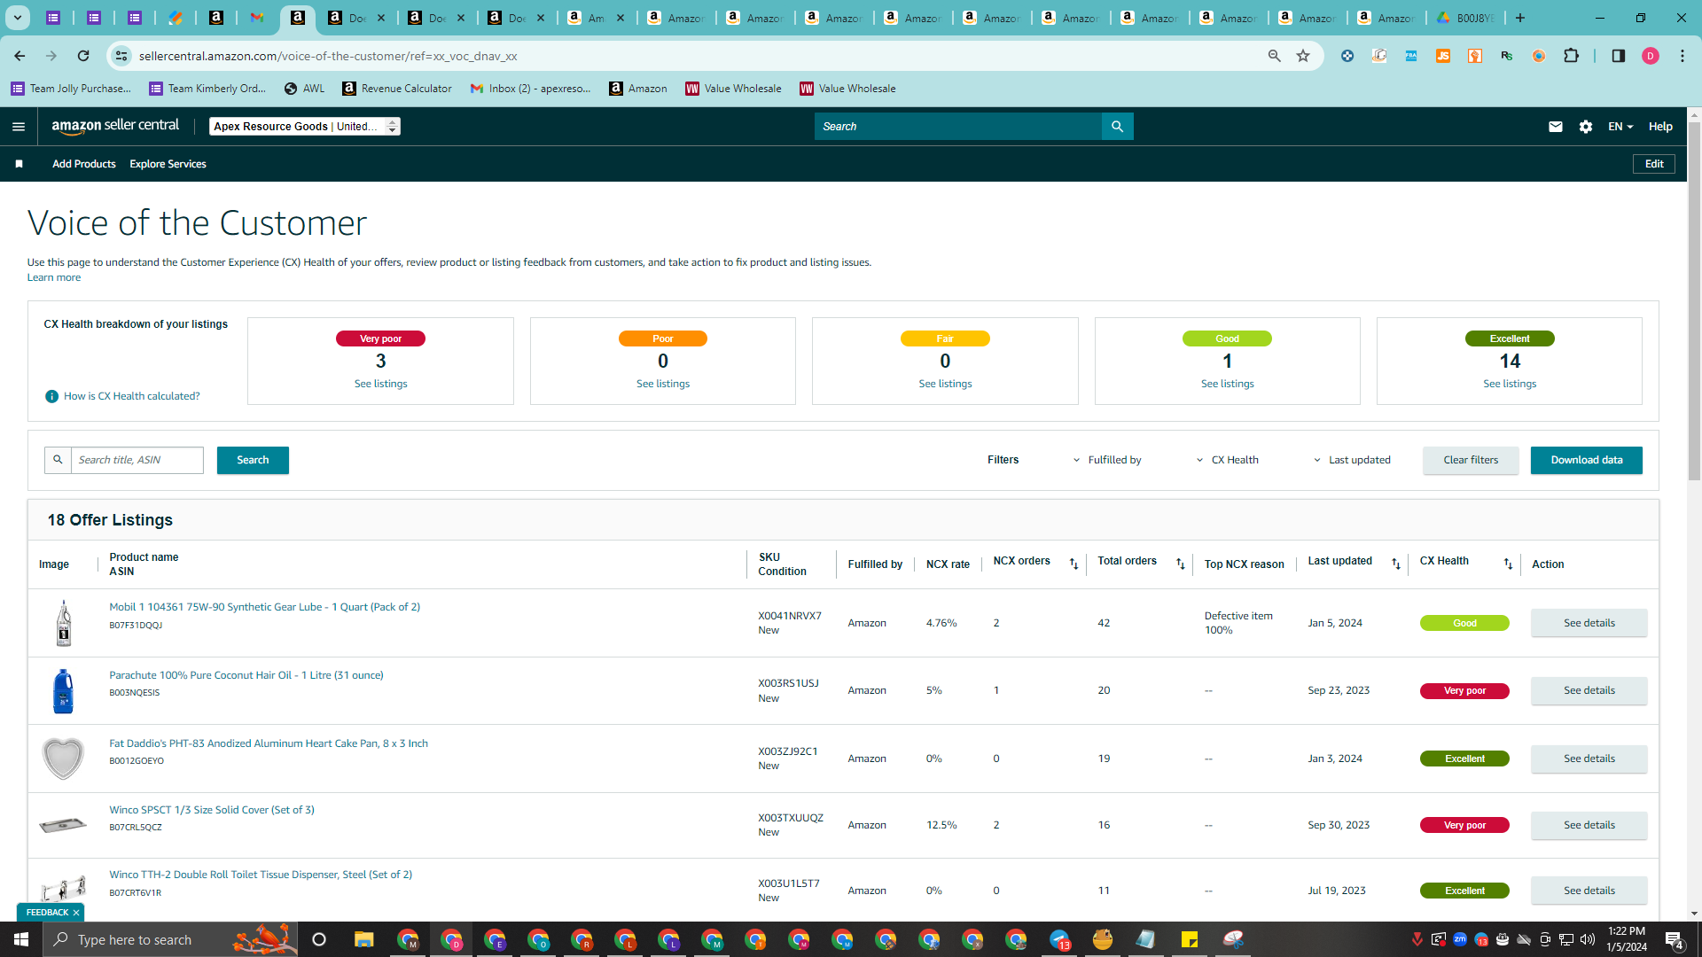Screen dimensions: 1702x957
Task: Sort by the CX Health column arrows
Action: [1508, 564]
